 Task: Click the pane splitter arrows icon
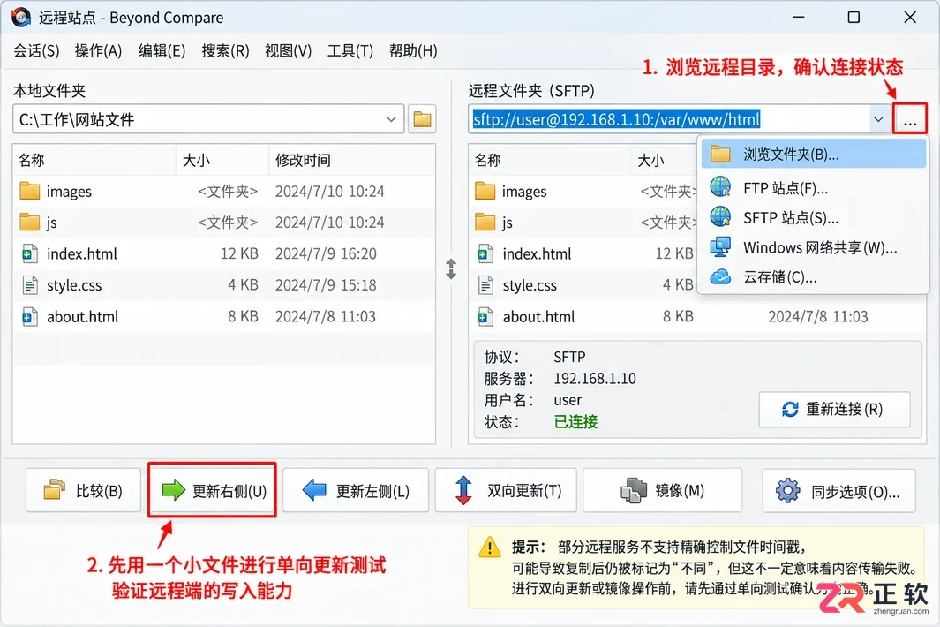451,268
